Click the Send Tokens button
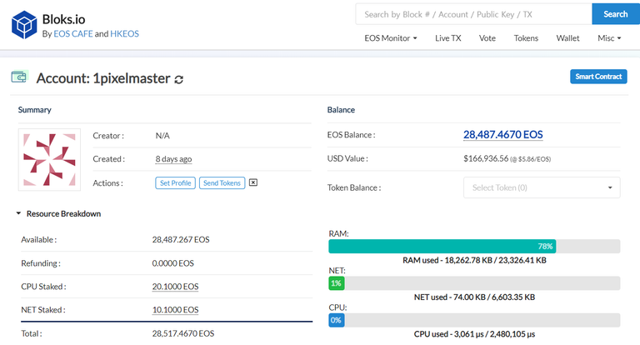This screenshot has width=640, height=345. [222, 182]
